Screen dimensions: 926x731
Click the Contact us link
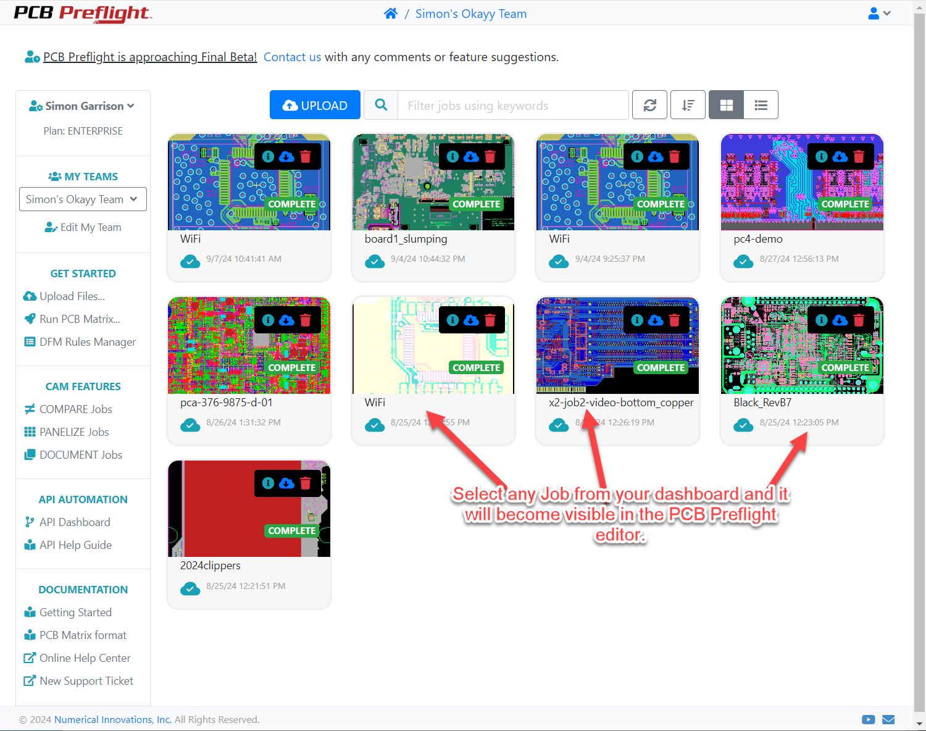292,57
